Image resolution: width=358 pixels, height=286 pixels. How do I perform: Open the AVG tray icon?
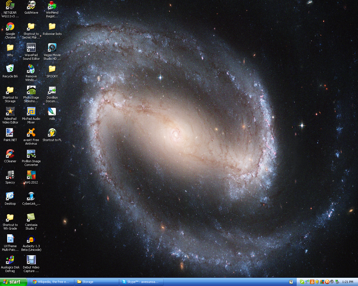[x=322, y=282]
